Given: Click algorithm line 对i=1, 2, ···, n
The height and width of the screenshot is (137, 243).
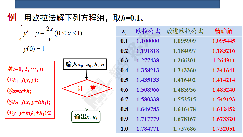Looking at the screenshot, I should point(25,69).
